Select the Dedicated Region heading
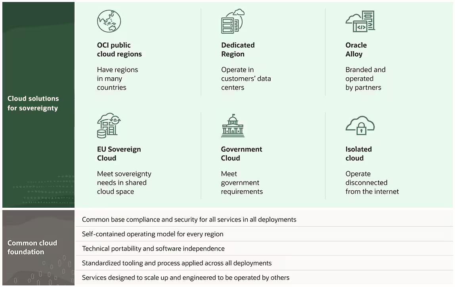455x287 pixels. (238, 50)
